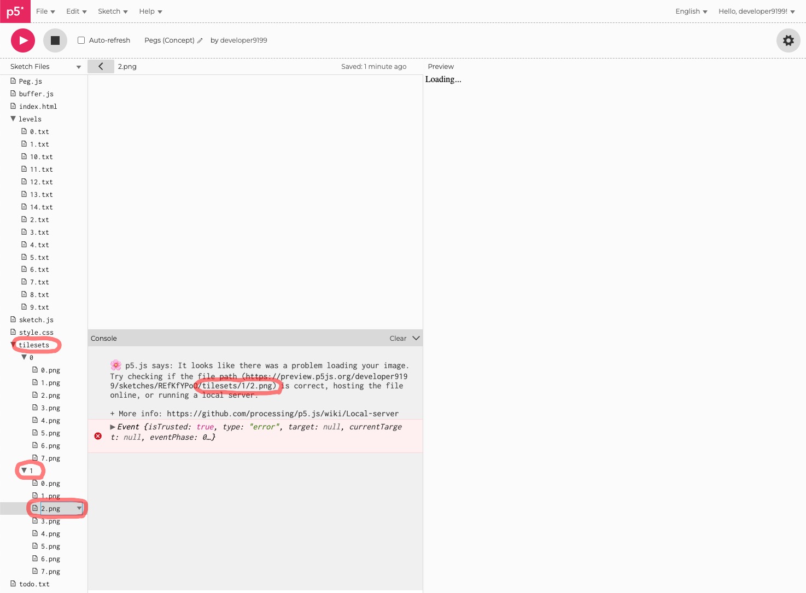Open the Sketch Files panel dropdown
The image size is (806, 593).
click(x=78, y=66)
